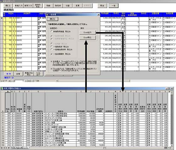The image size is (176, 150).
Task: Select 一括増加償却率 取込み radio option
Action: (x=52, y=49)
